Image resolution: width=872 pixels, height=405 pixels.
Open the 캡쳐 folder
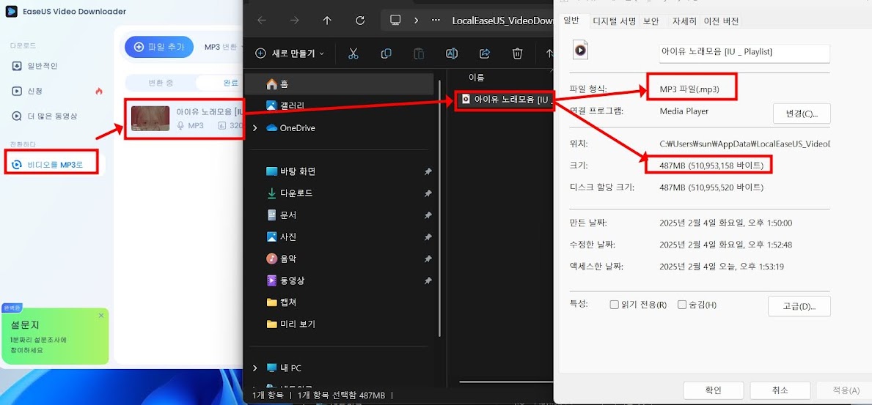pyautogui.click(x=281, y=302)
